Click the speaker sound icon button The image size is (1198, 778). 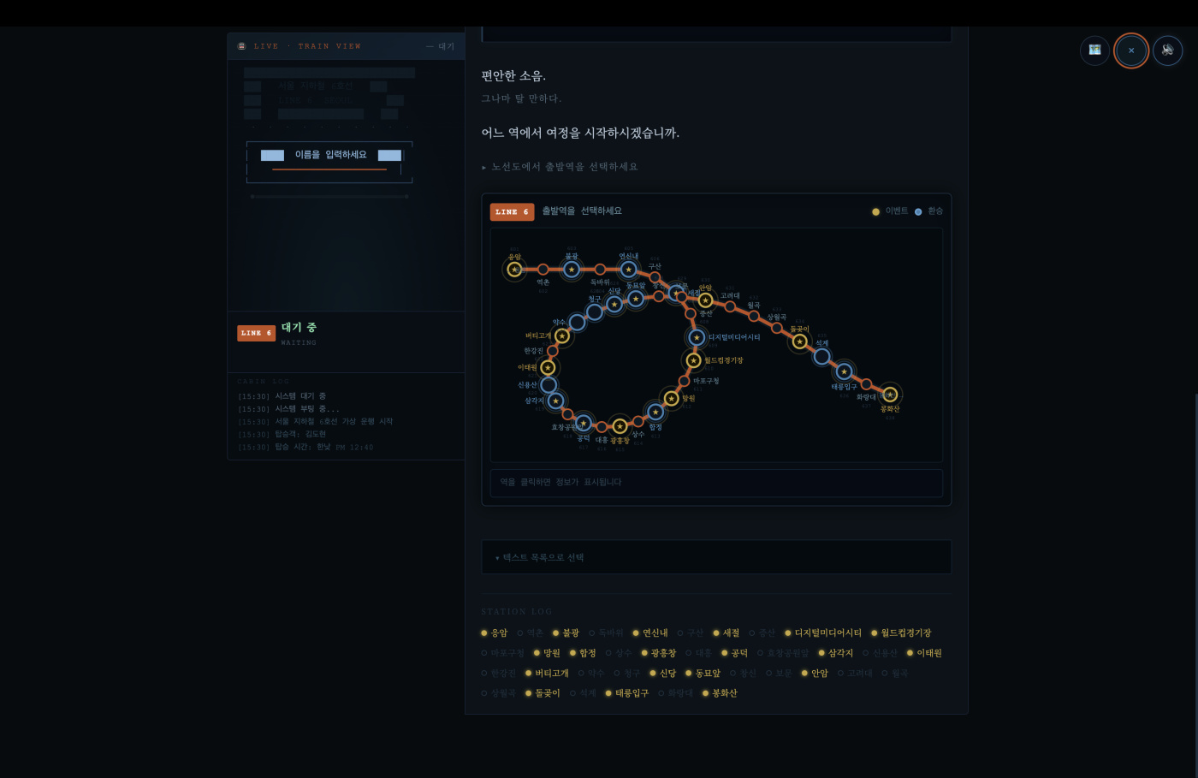(1167, 50)
